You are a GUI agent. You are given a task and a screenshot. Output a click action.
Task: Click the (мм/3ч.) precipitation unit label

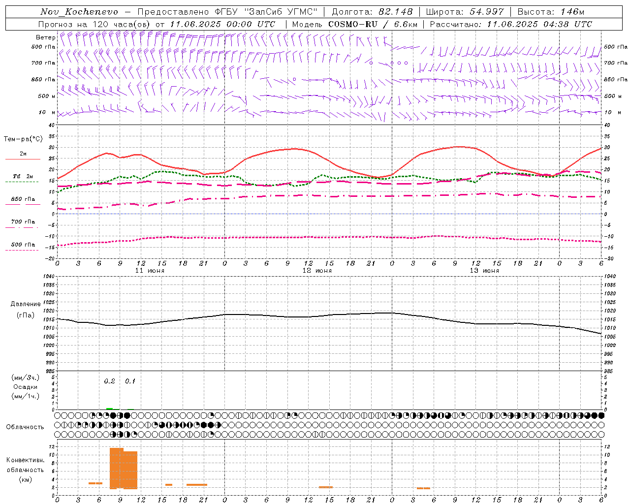coord(26,378)
